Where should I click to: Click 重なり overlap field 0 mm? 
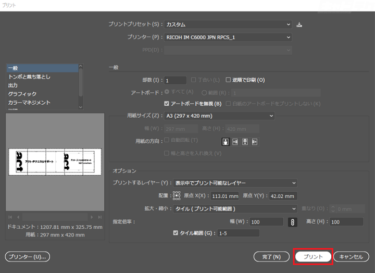click(x=351, y=209)
